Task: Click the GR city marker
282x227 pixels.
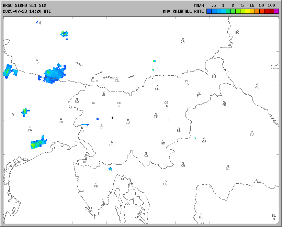Action: pos(183,39)
